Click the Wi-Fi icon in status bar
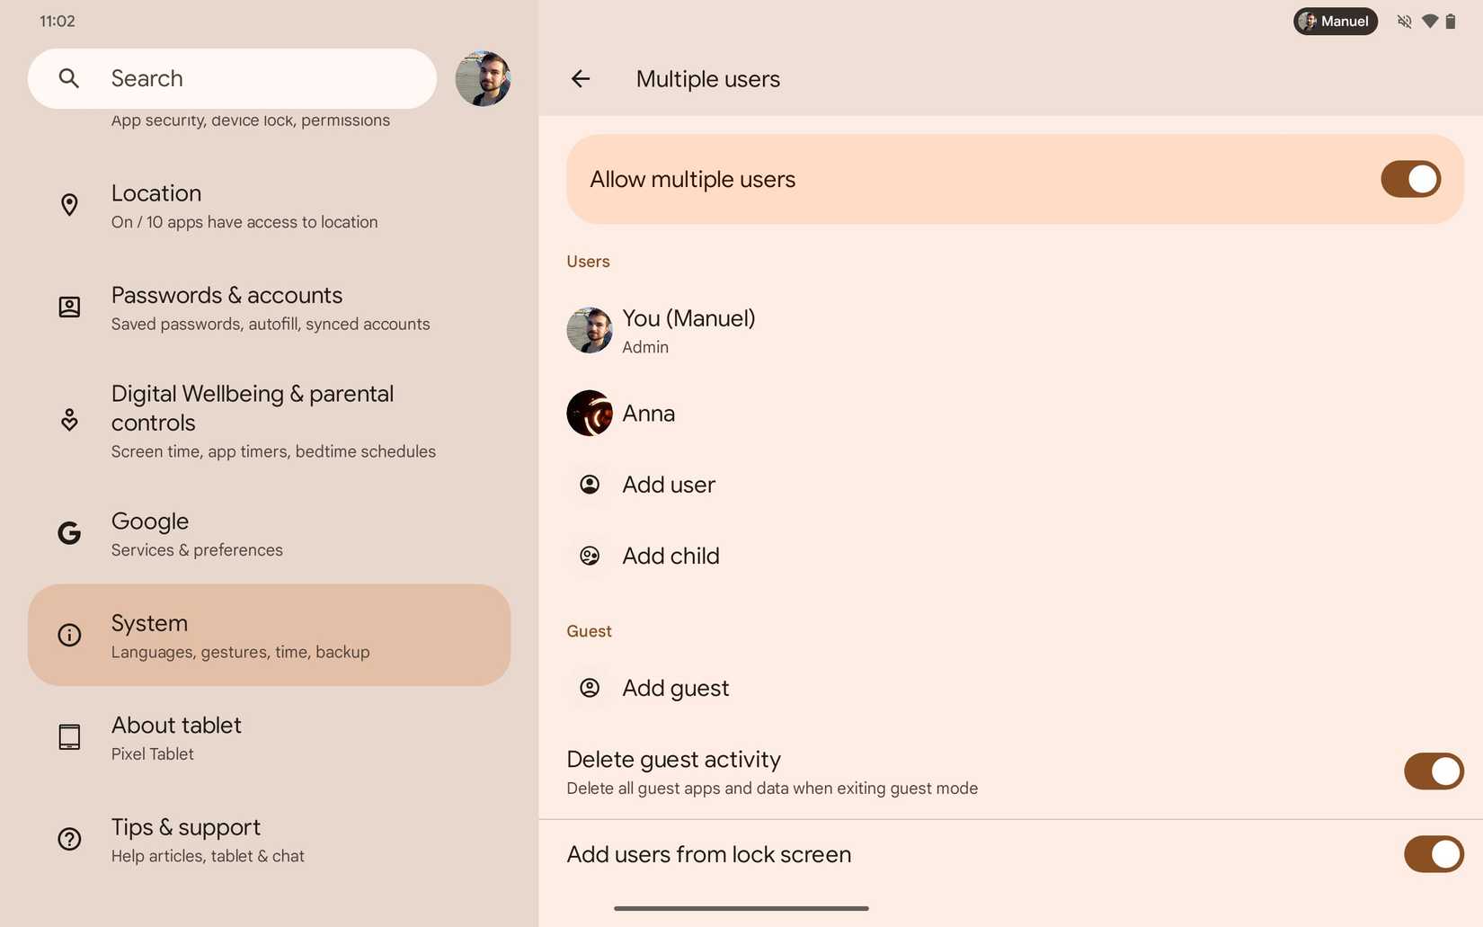The width and height of the screenshot is (1483, 927). point(1429,22)
